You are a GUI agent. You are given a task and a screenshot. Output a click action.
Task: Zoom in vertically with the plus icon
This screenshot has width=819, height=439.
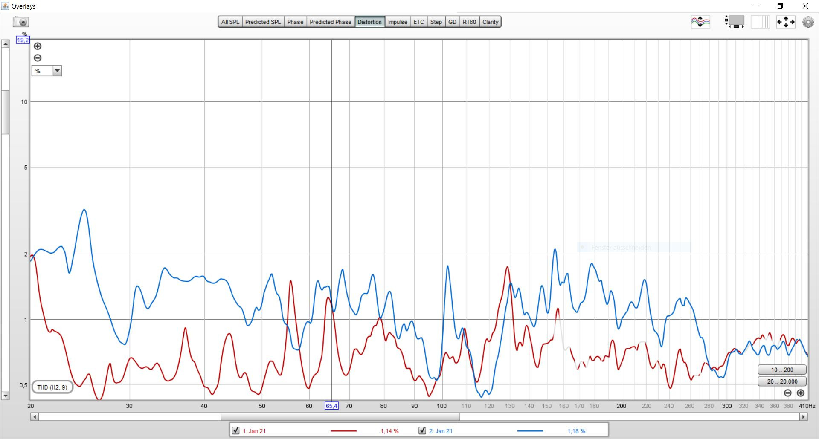click(38, 46)
